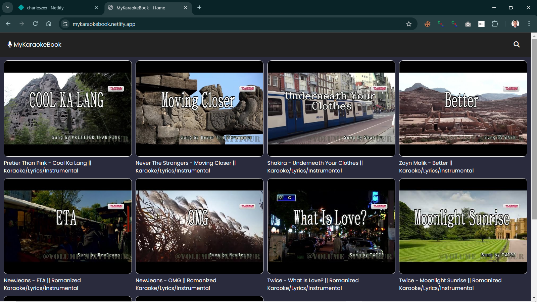This screenshot has width=537, height=302.
Task: Click Zayn Malik - Better title link
Action: (436, 167)
